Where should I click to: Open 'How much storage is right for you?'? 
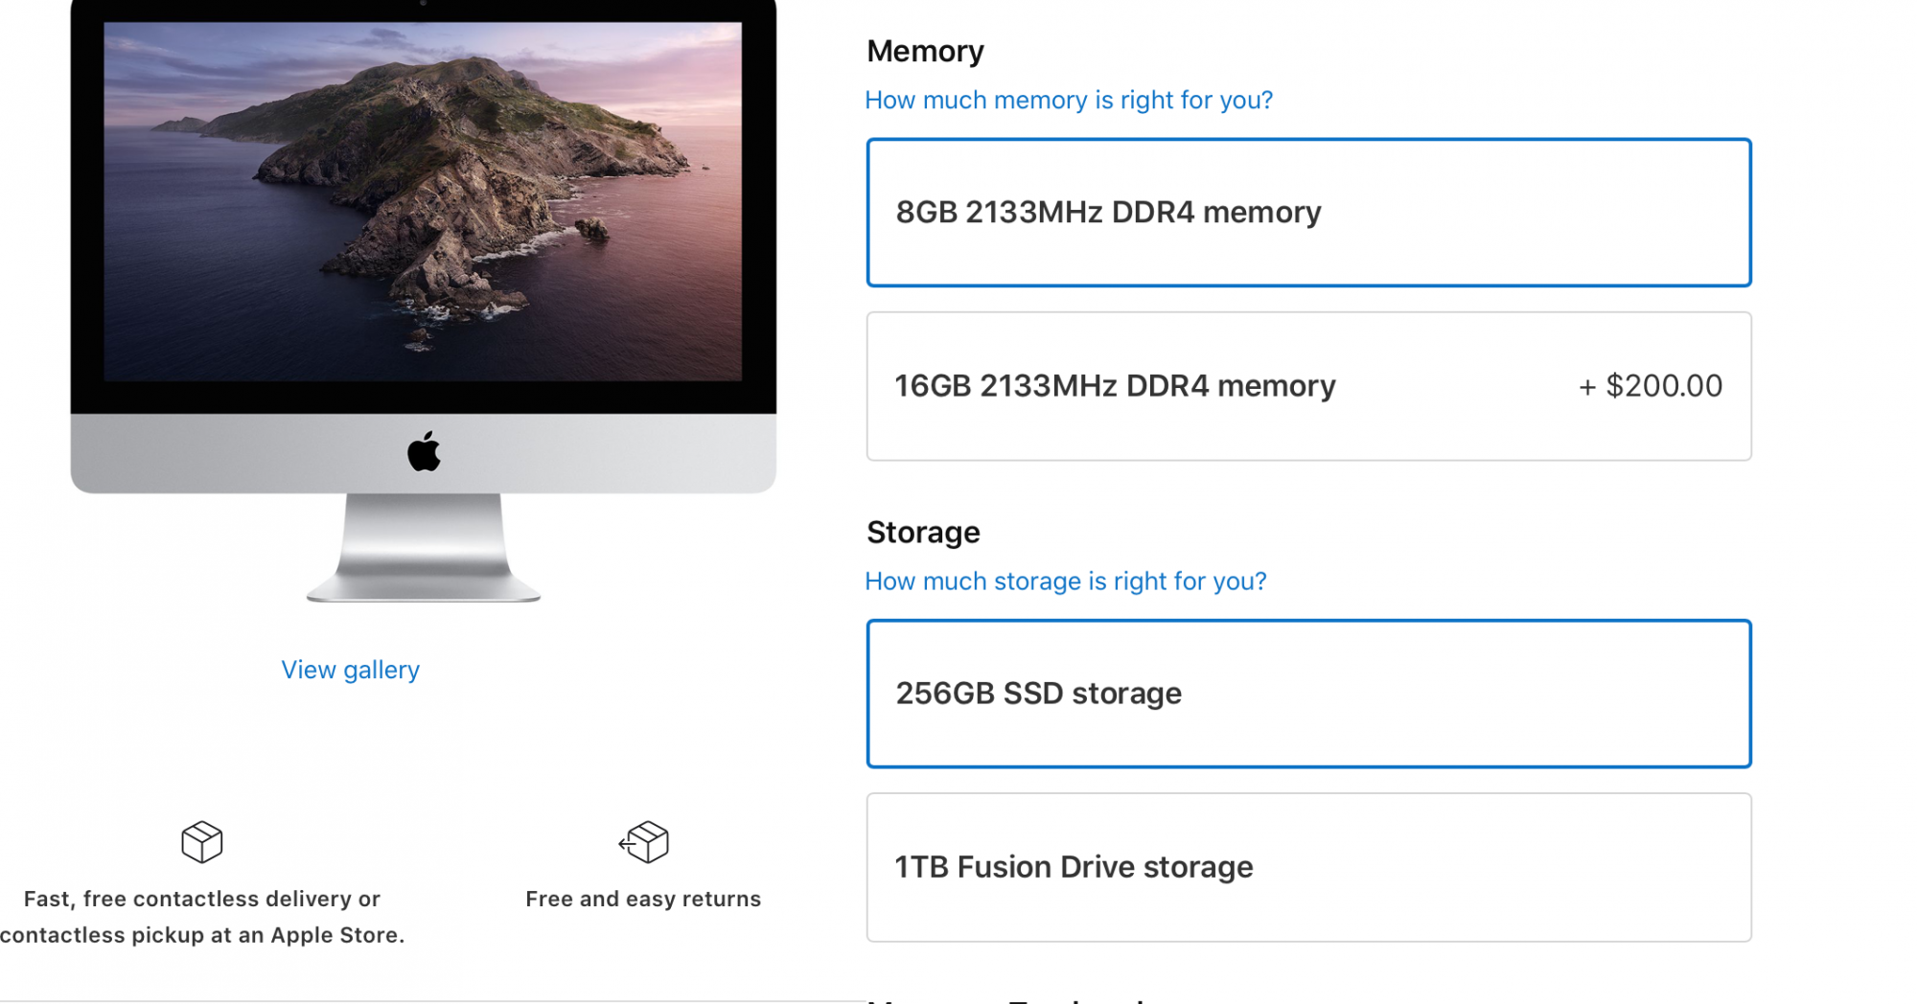(x=1065, y=581)
